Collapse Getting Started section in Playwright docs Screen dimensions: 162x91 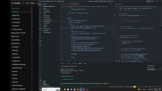(x=30, y=8)
